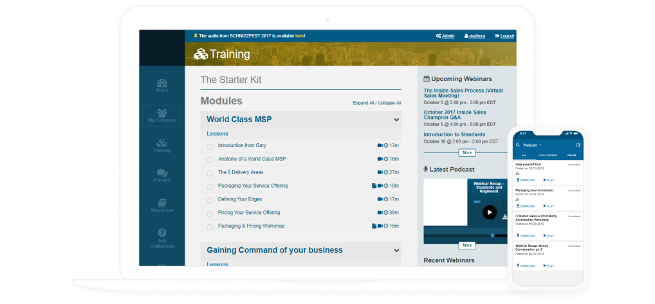Mark Packaging & Pricing Workshop complete
The height and width of the screenshot is (304, 655).
click(210, 227)
